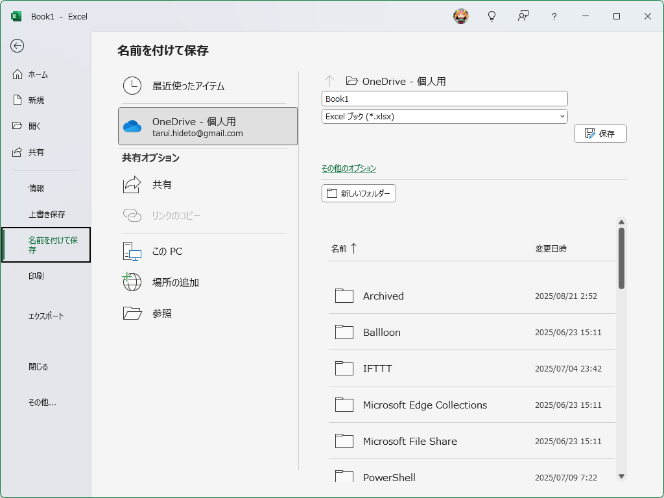Open the lightbulb tips icon in title bar
664x498 pixels.
click(492, 16)
